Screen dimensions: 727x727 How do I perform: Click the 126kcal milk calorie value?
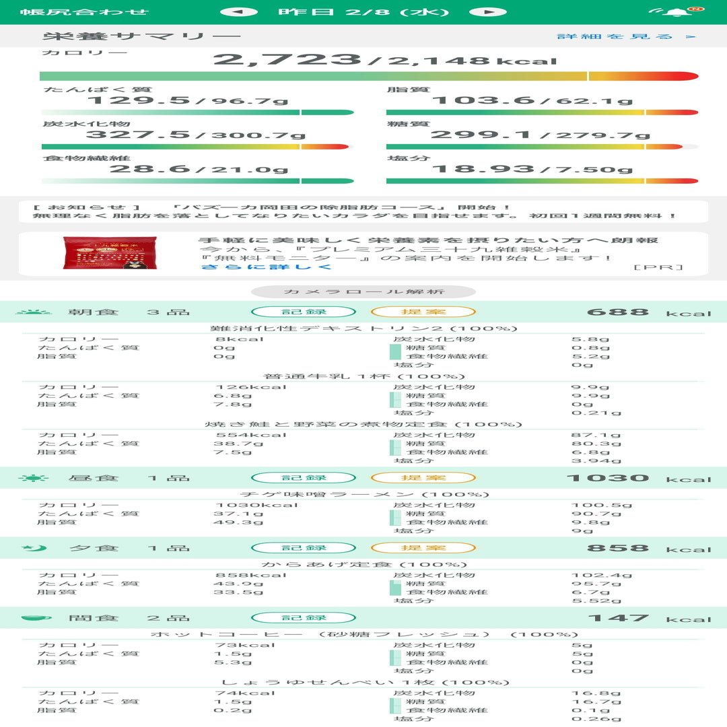[x=251, y=386]
